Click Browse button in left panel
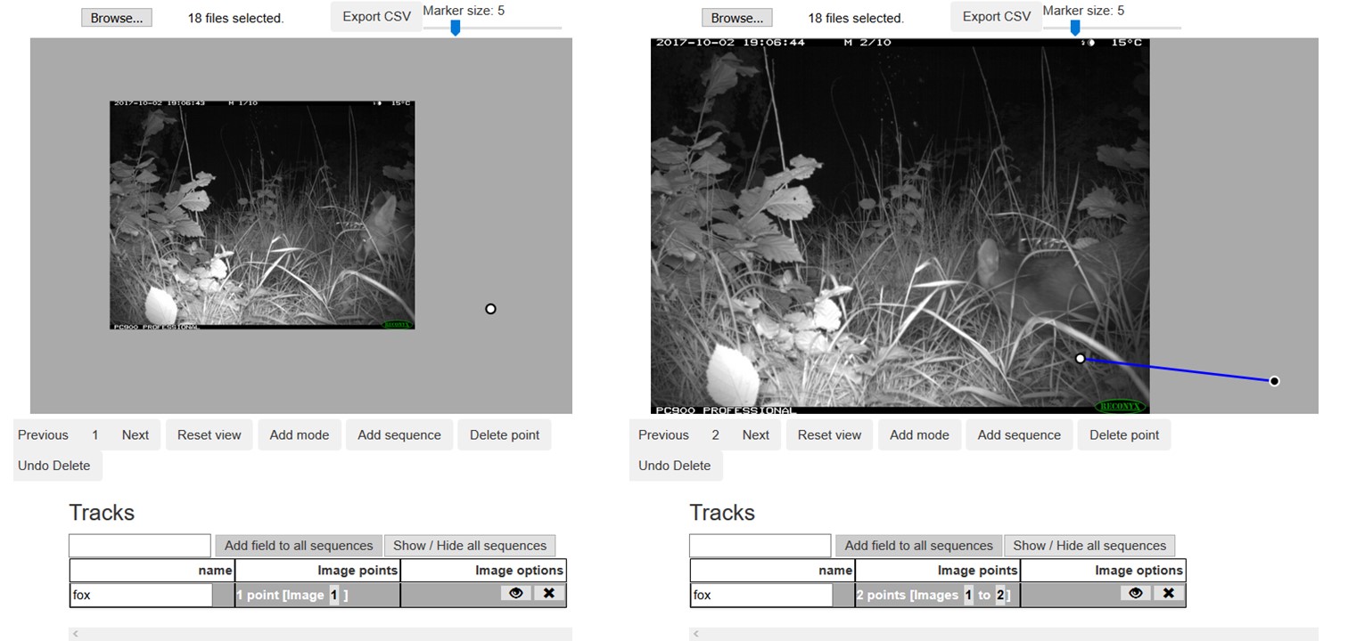This screenshot has height=641, width=1348. [117, 18]
